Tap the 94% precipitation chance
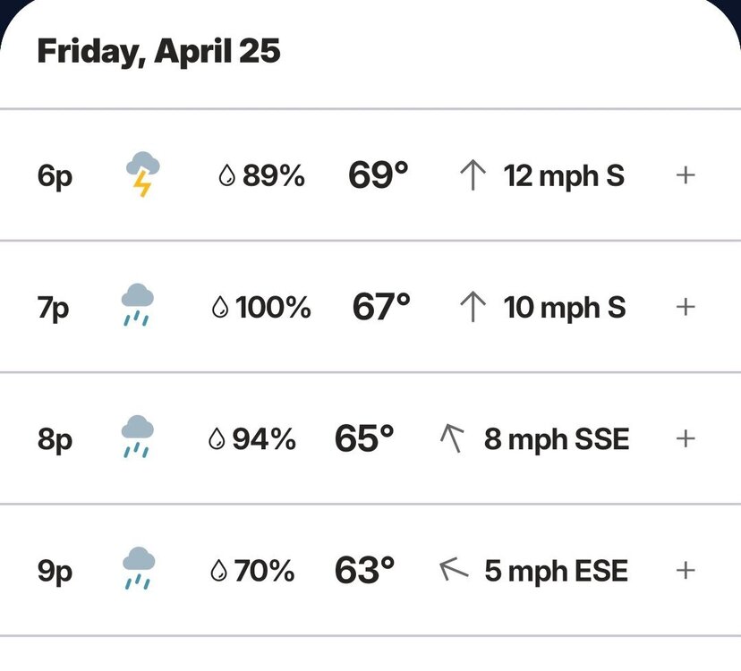 pyautogui.click(x=263, y=438)
